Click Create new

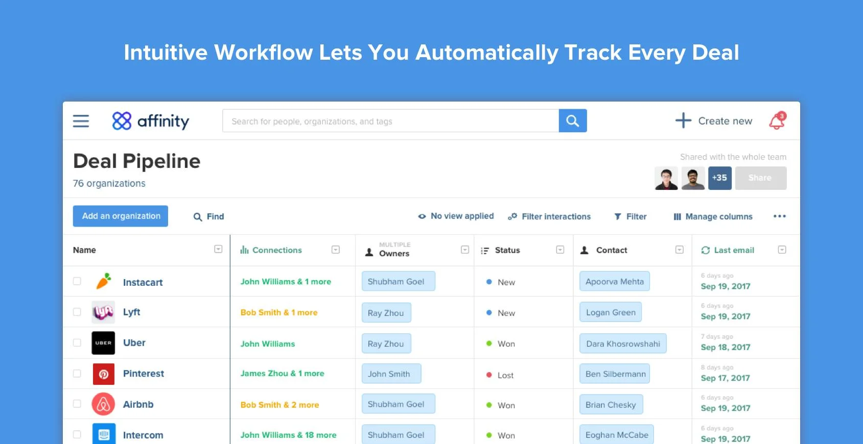pos(714,121)
